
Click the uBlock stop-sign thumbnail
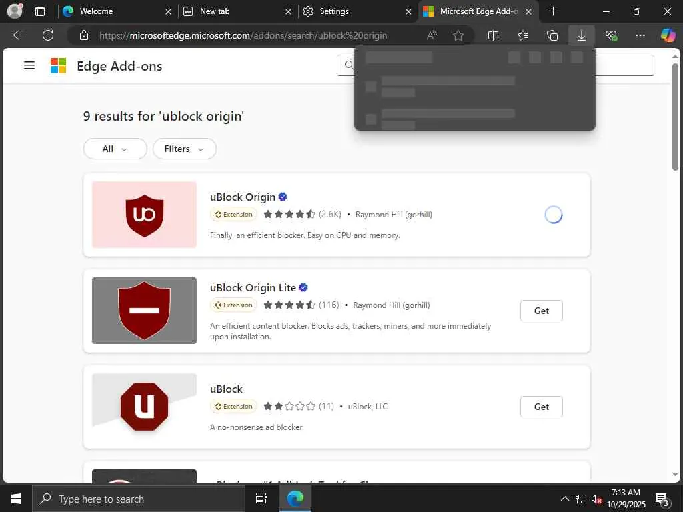[x=144, y=407]
